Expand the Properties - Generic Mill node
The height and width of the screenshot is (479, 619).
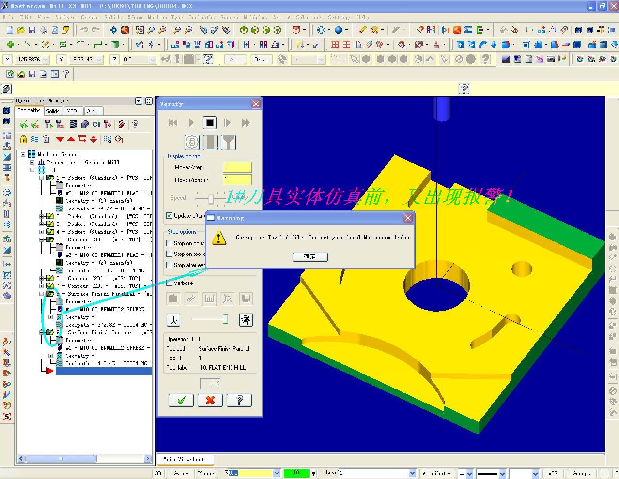pos(32,162)
